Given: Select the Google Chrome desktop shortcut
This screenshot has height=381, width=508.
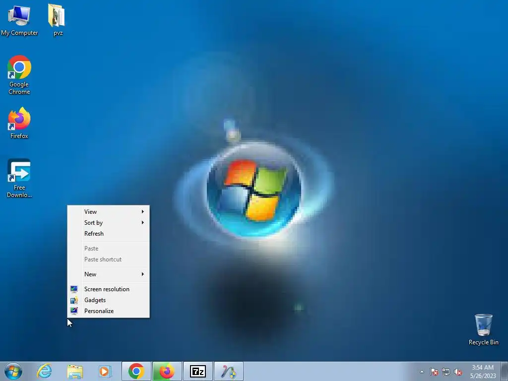Looking at the screenshot, I should tap(19, 75).
